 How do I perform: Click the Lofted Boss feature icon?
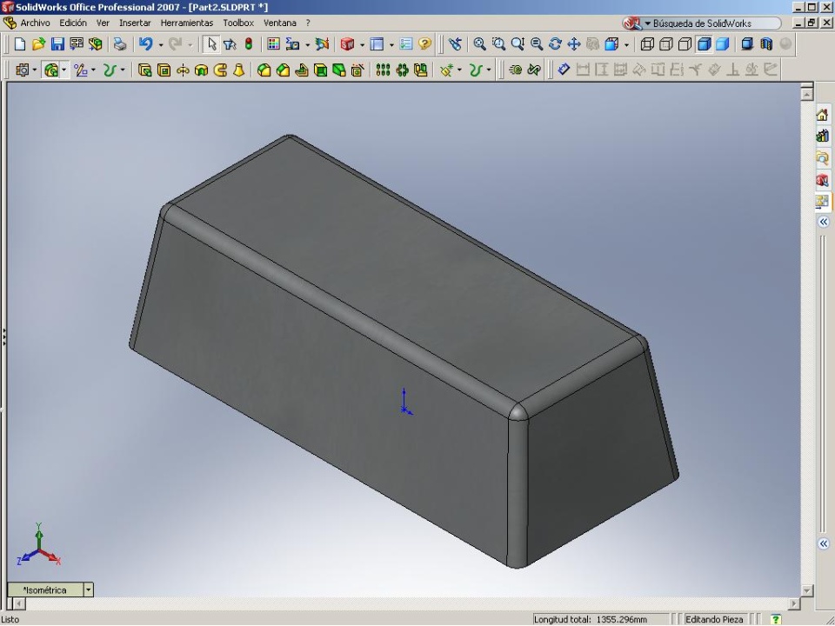238,70
